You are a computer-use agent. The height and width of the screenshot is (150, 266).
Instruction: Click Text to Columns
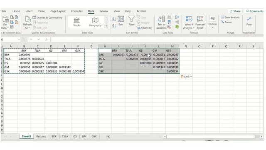(161, 22)
